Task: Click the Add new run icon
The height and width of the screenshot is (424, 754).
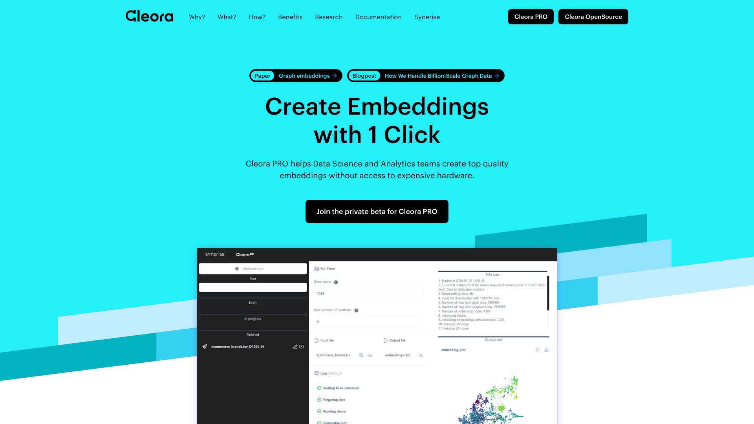Action: point(237,268)
